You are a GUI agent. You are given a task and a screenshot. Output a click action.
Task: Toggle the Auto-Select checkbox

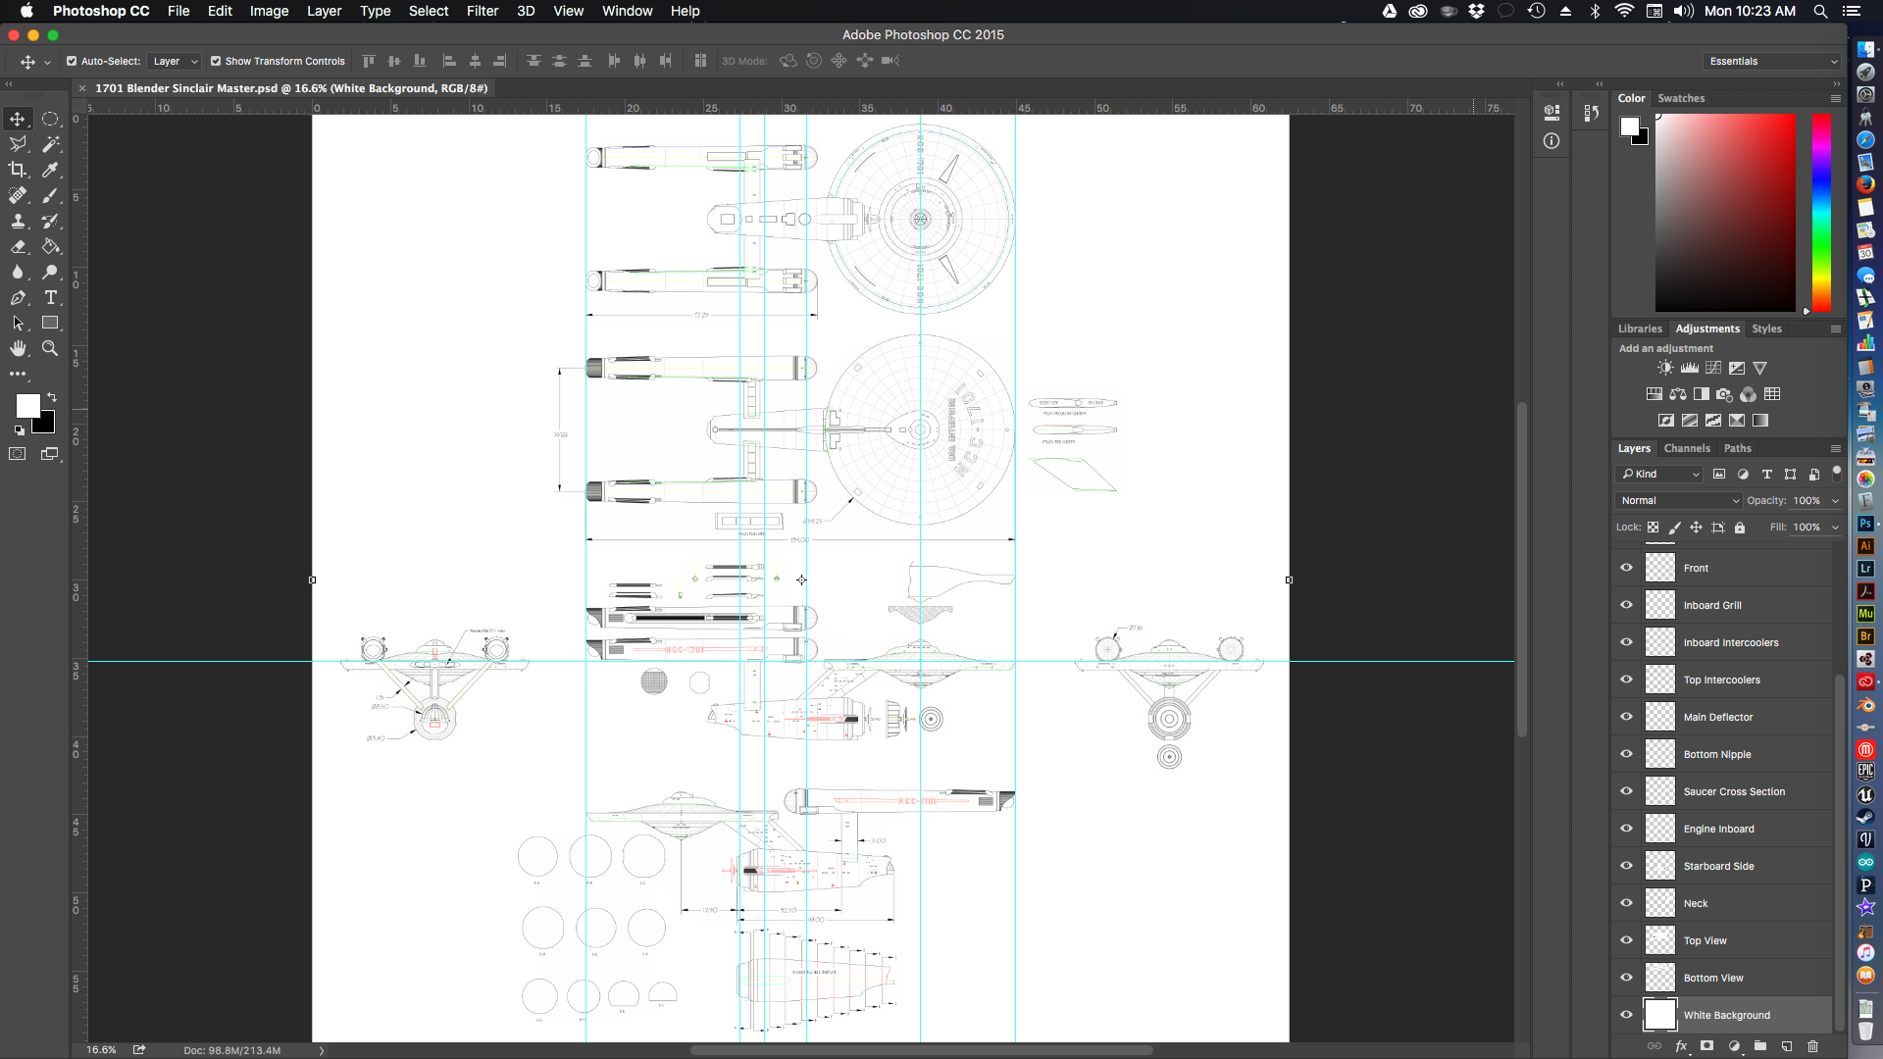point(72,61)
